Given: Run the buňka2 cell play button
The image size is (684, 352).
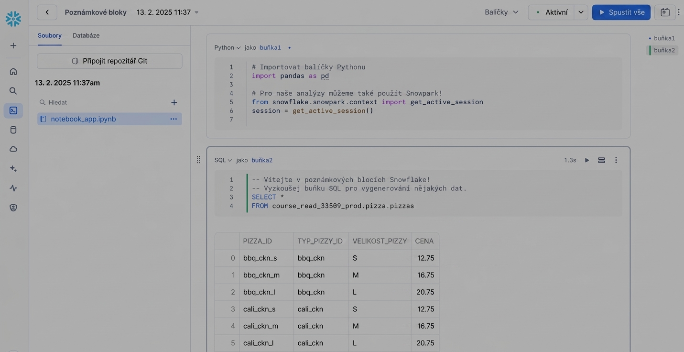Looking at the screenshot, I should (587, 160).
